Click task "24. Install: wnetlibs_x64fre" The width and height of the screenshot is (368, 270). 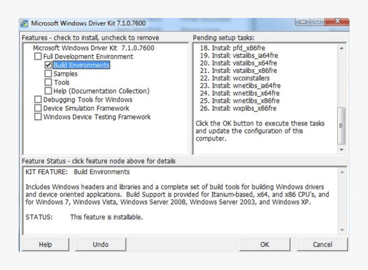point(240,93)
